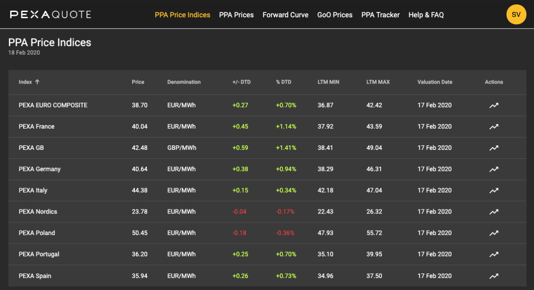Screen dimensions: 534x290
Task: Open Help & FAQ page
Action: (x=426, y=15)
